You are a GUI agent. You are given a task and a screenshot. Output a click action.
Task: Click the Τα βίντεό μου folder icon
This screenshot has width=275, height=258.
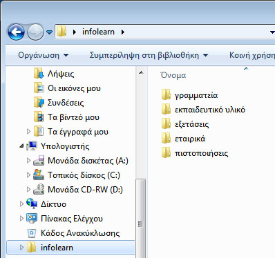39,117
